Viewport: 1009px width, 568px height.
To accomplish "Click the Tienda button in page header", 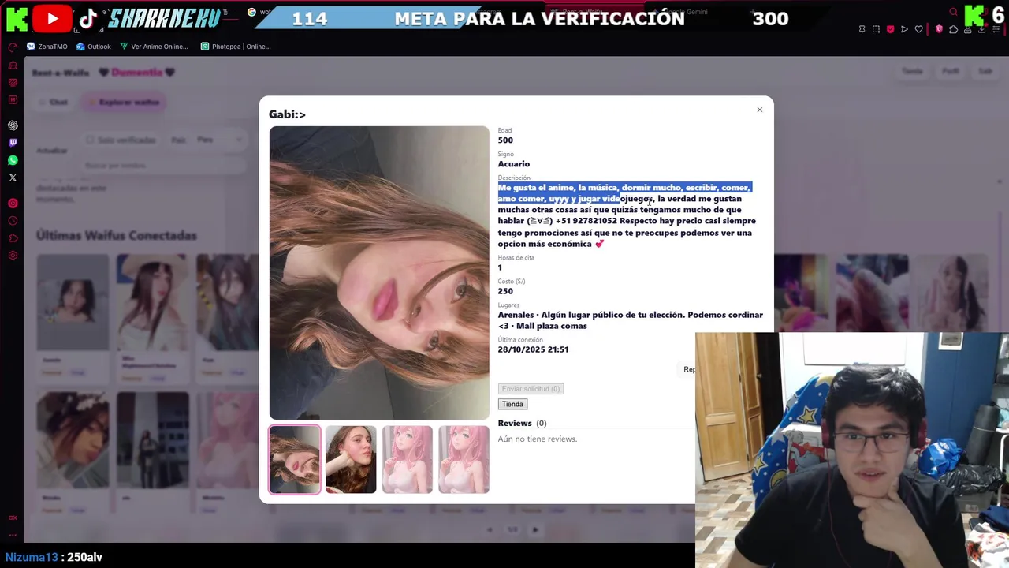I will [x=912, y=71].
